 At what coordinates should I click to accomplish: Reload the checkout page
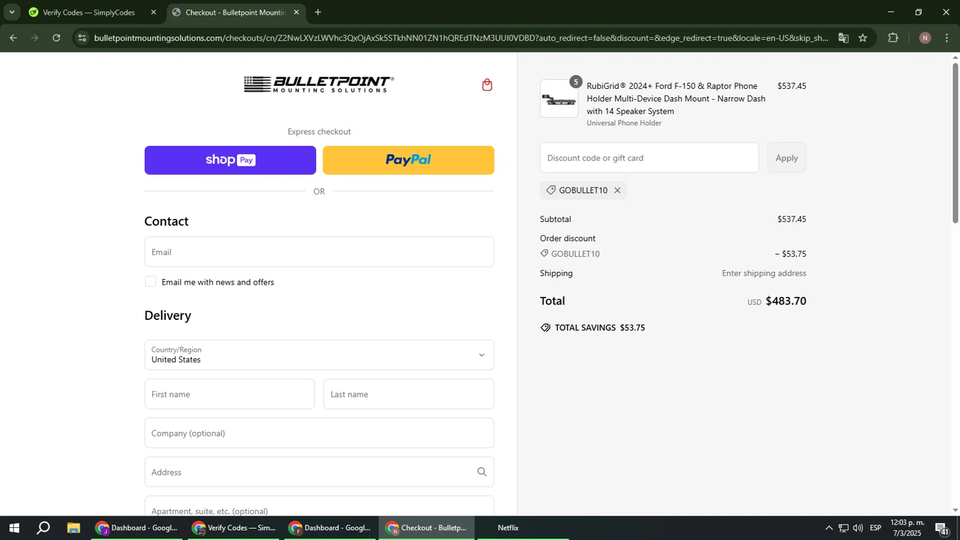[x=56, y=38]
